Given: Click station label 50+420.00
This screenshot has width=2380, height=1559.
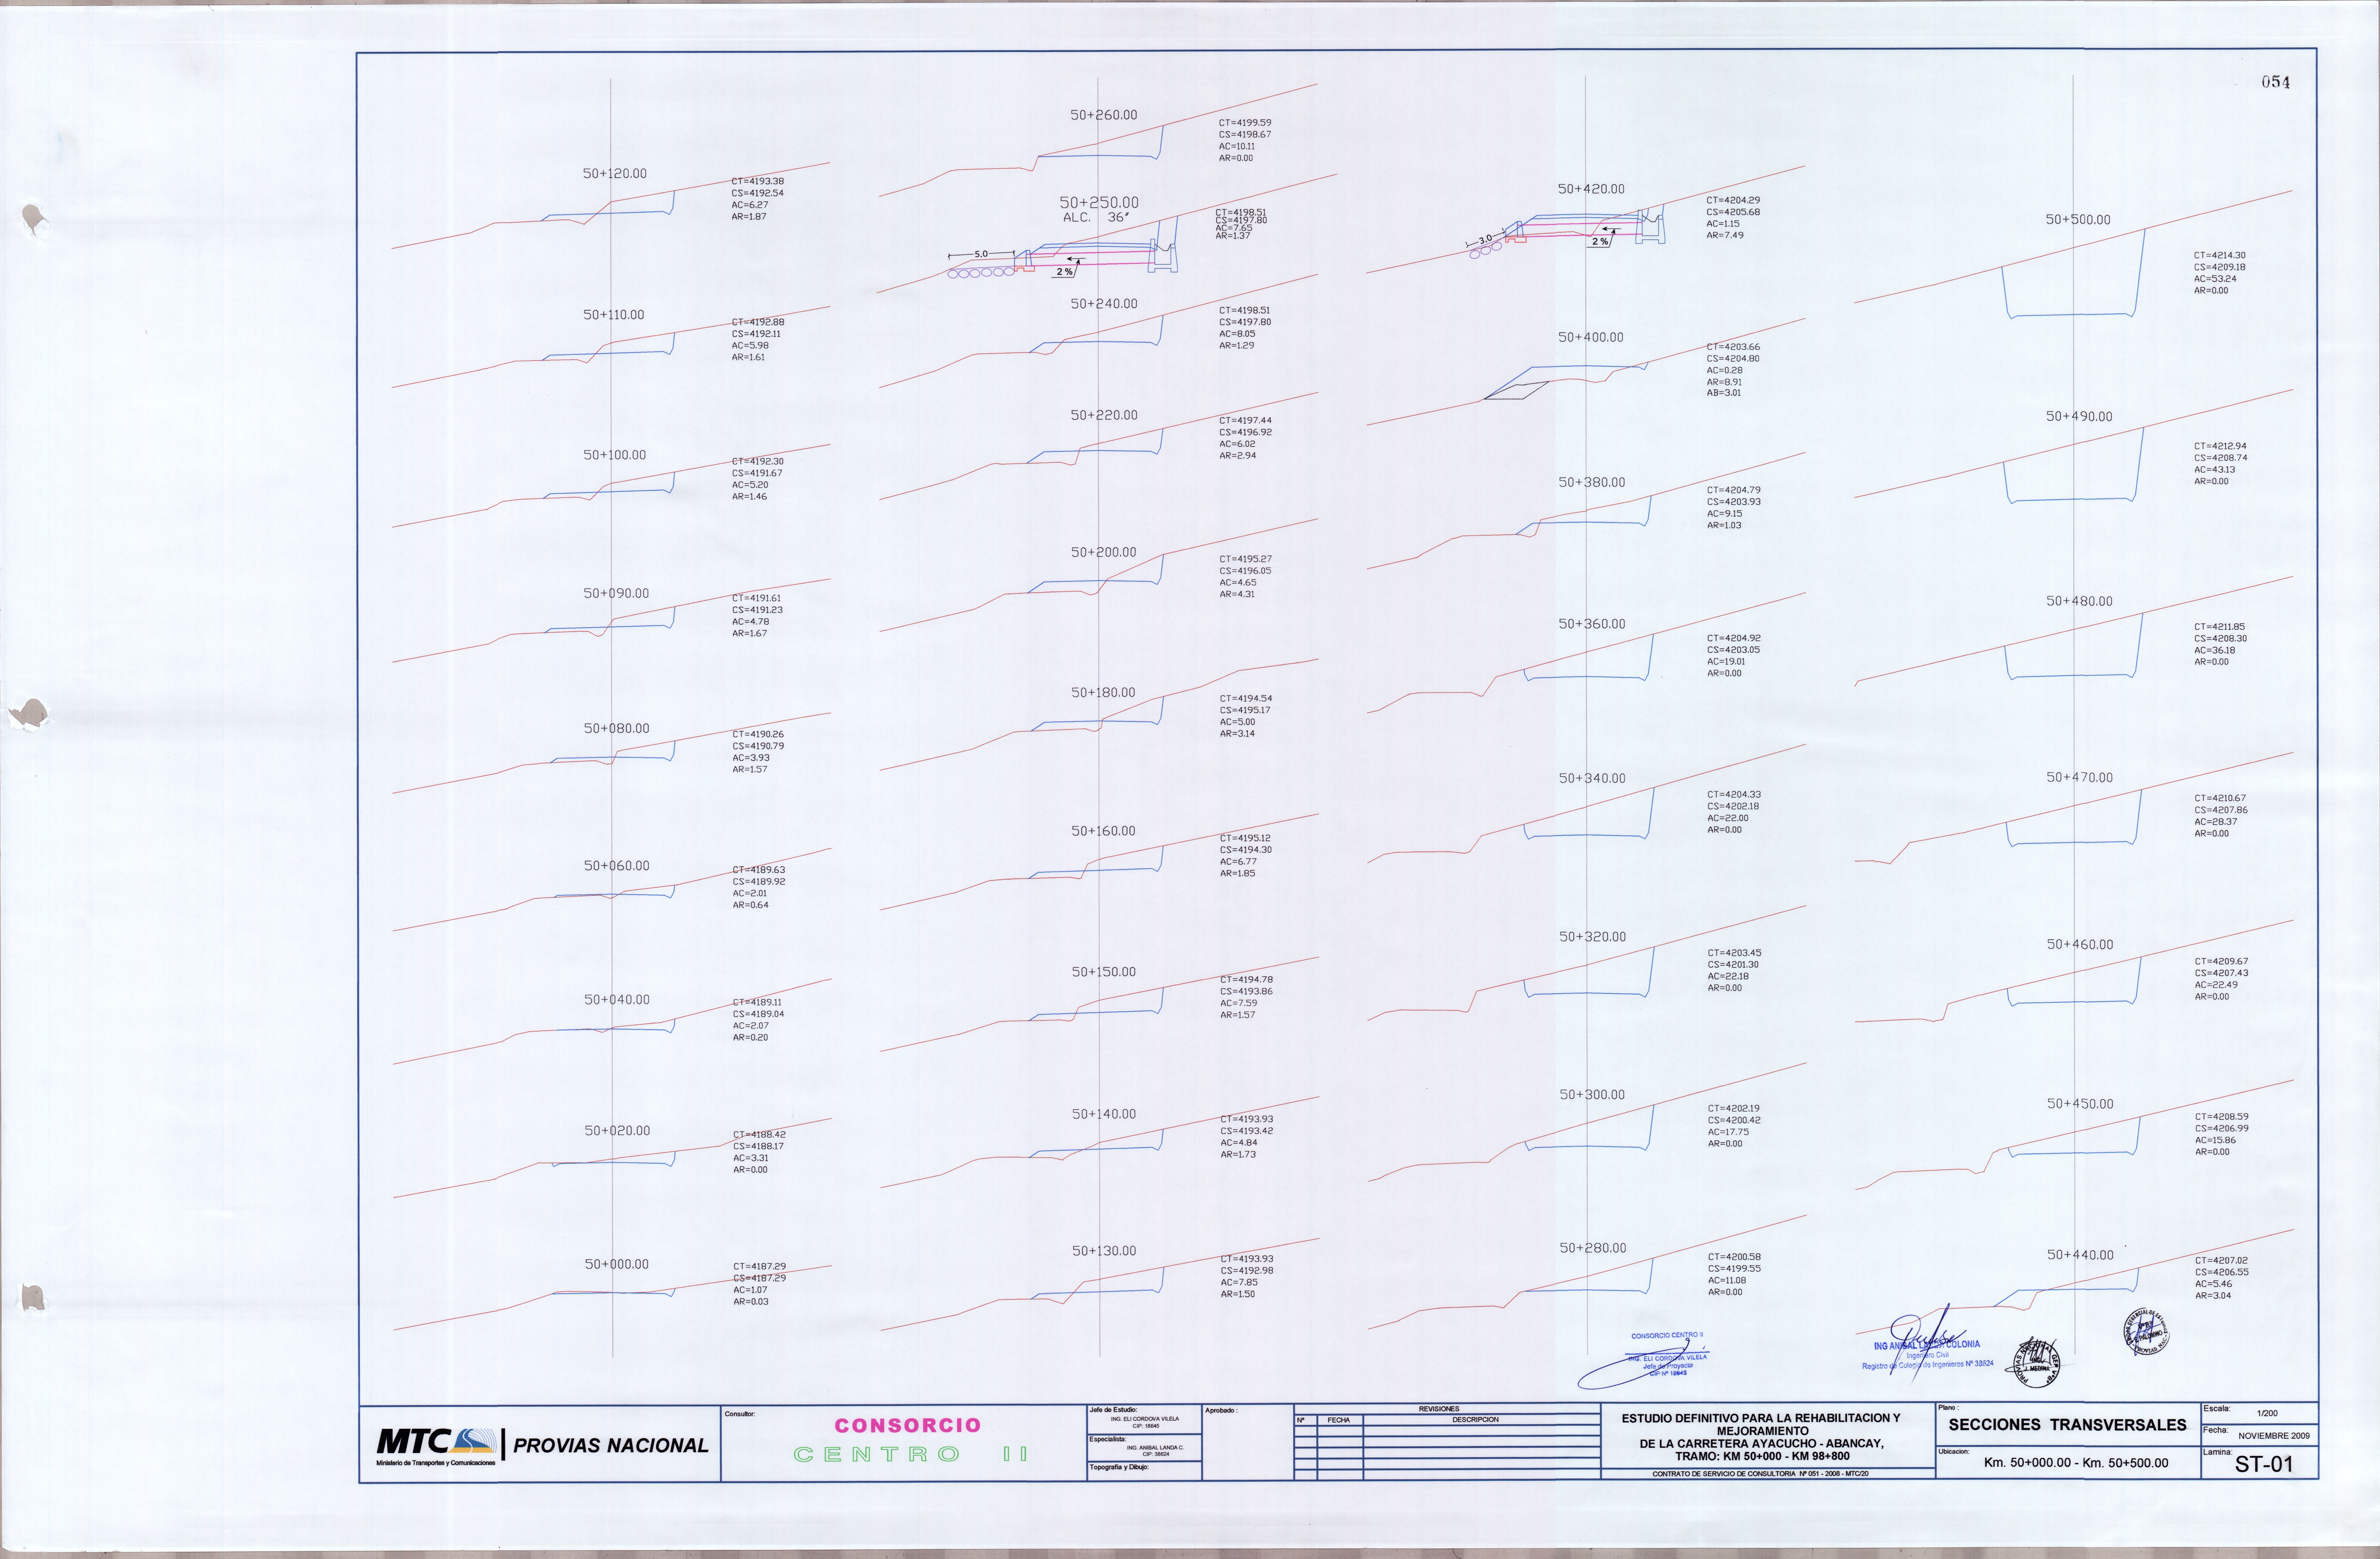Looking at the screenshot, I should 1591,189.
